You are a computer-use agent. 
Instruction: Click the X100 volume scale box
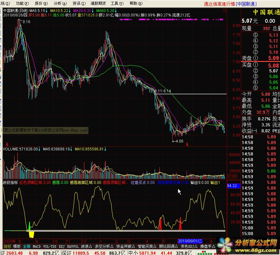[x=232, y=176]
